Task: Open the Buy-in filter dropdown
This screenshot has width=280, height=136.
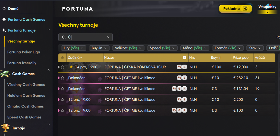Action: click(99, 48)
